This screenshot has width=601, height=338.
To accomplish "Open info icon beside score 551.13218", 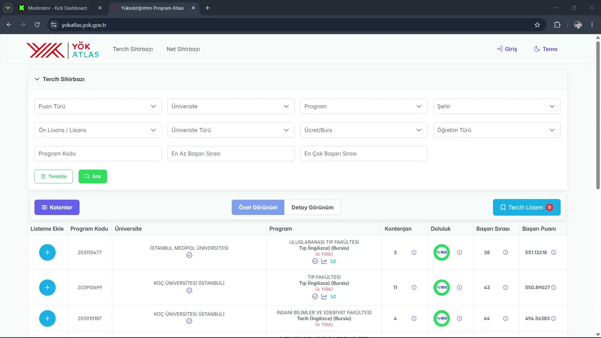I will (554, 253).
